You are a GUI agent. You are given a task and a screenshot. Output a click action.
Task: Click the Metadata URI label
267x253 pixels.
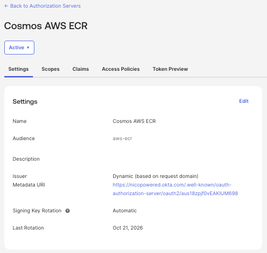pos(29,185)
